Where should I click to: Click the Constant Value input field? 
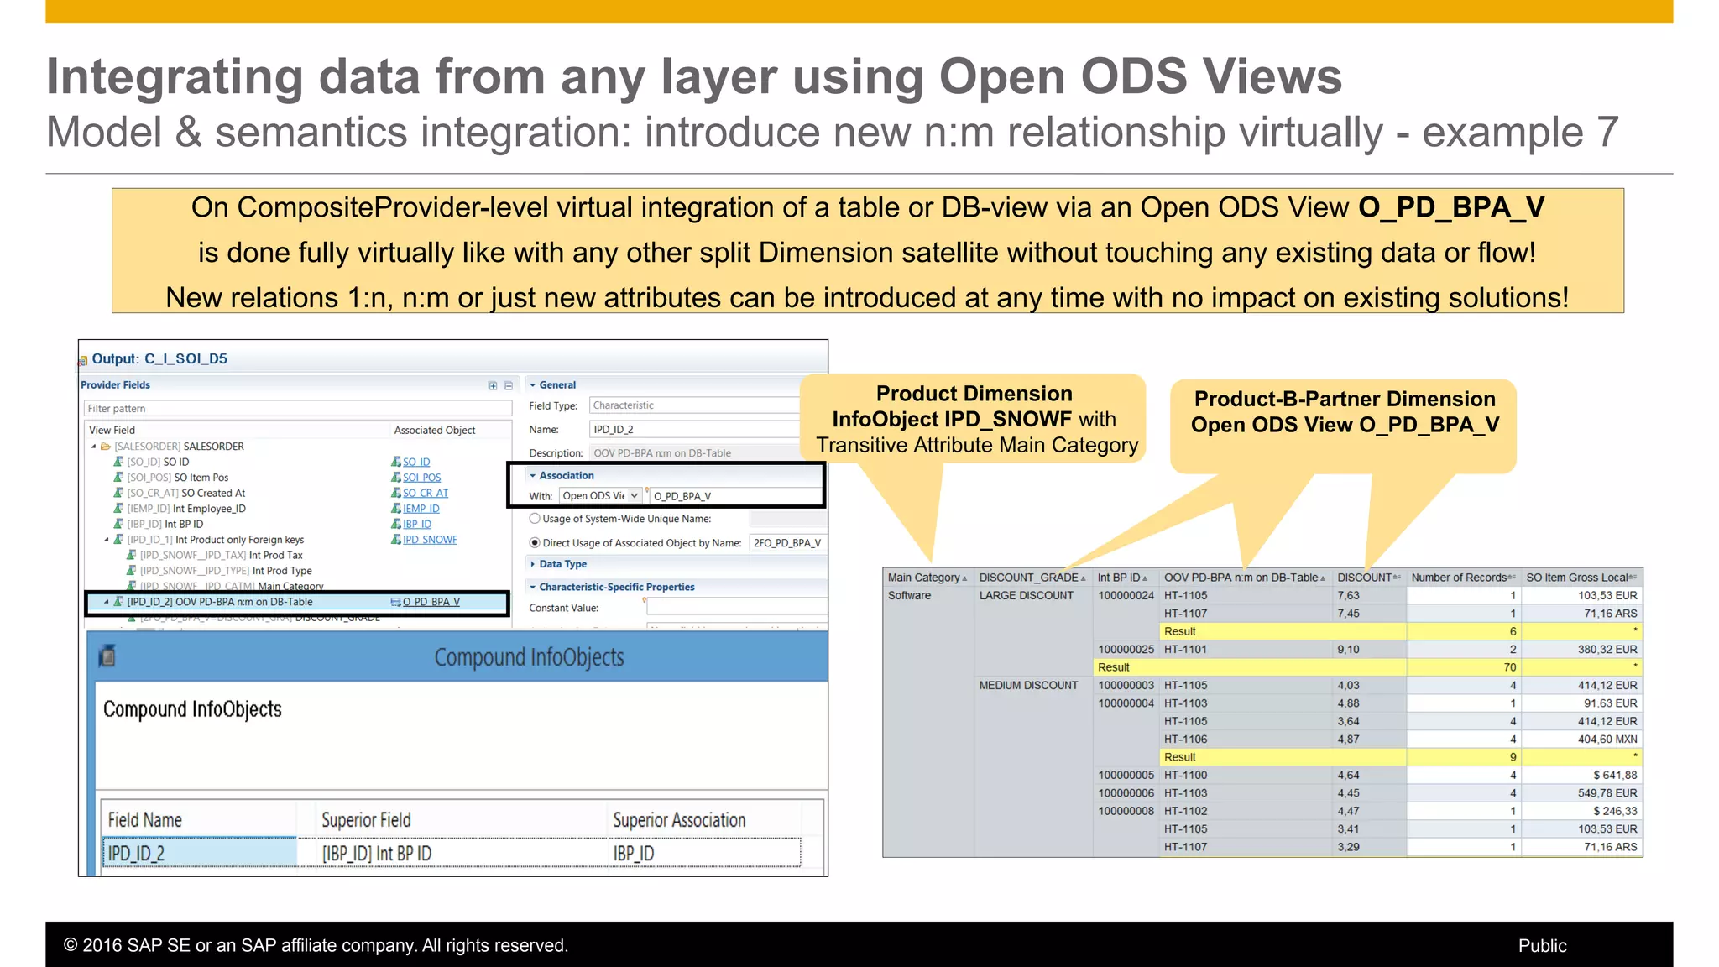736,607
